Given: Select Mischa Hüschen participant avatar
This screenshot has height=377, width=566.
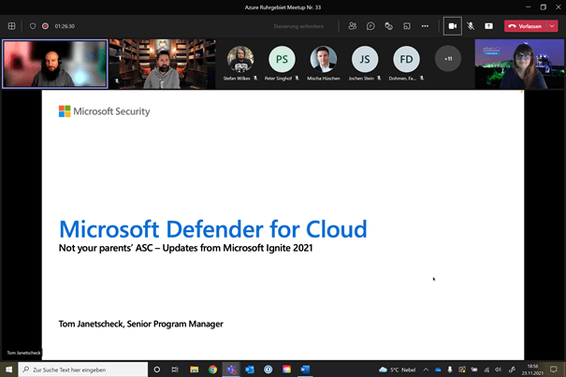Looking at the screenshot, I should pos(323,59).
